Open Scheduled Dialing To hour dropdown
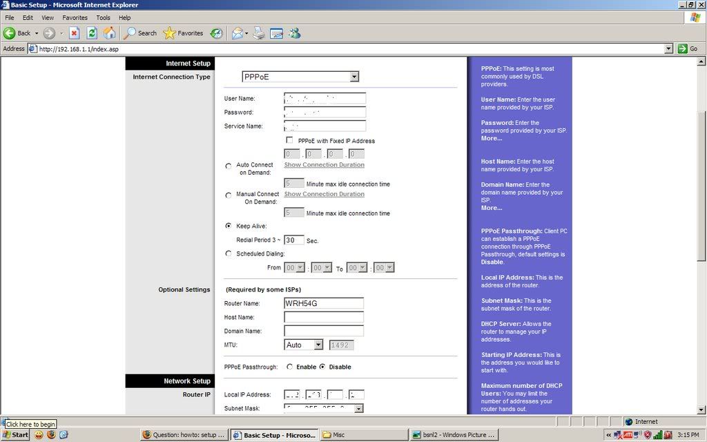This screenshot has height=442, width=707. pyautogui.click(x=357, y=267)
